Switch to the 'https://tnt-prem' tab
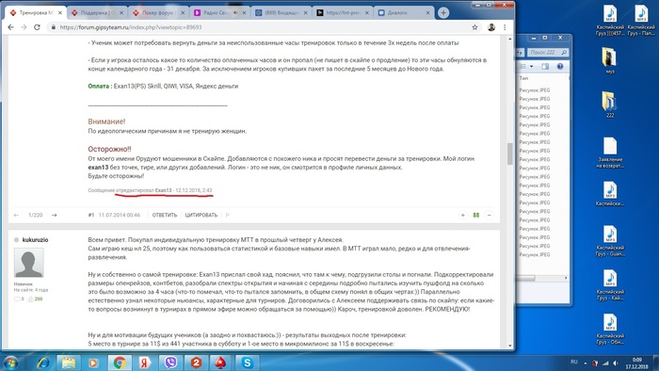Image resolution: width=659 pixels, height=371 pixels. coord(342,12)
